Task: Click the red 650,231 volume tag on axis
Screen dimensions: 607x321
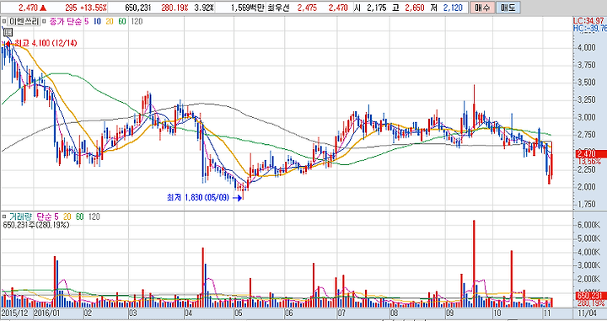Action: coord(590,296)
